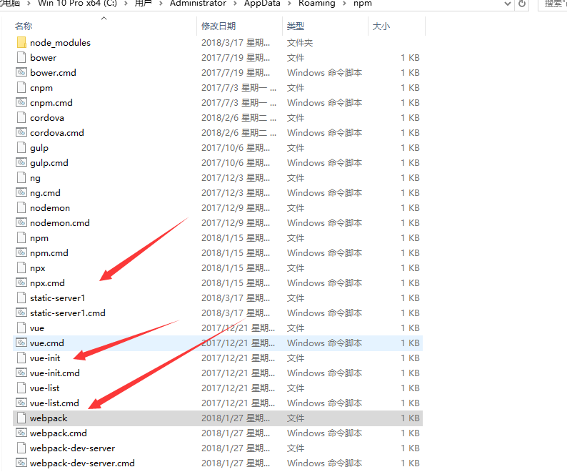
Task: Navigate to Roaming in the breadcrumb
Action: [x=317, y=4]
